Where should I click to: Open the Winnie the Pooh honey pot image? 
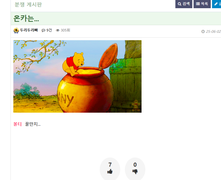tap(77, 76)
